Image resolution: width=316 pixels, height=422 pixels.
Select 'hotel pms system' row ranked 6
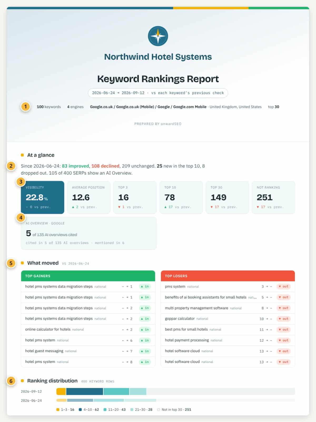click(88, 340)
